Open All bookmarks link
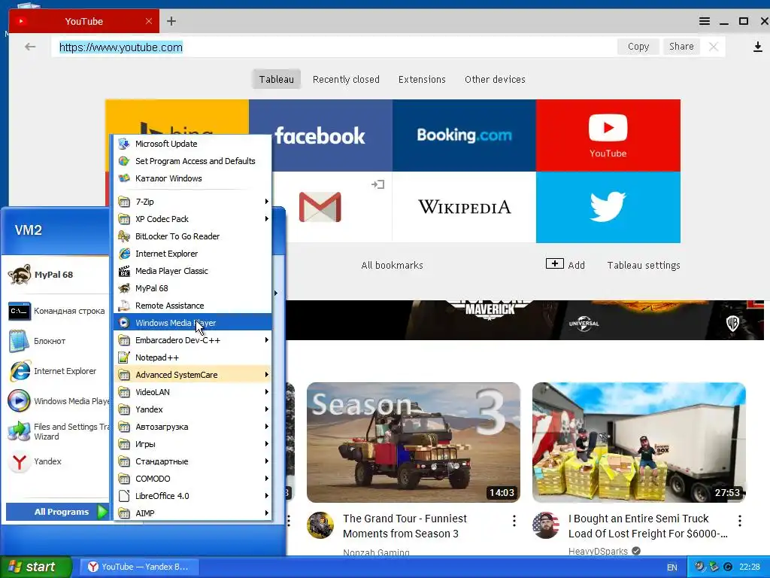Viewport: 770px width, 578px height. 392,266
